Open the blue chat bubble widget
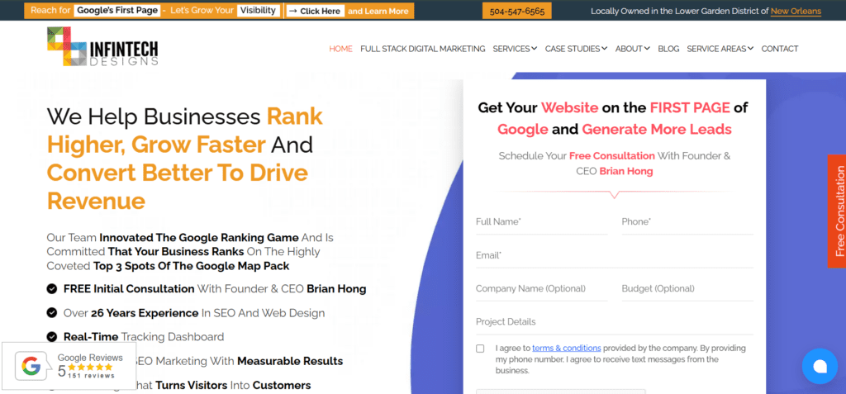 (819, 366)
